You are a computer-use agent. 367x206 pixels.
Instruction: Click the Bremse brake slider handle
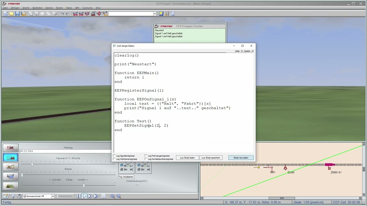(22, 175)
